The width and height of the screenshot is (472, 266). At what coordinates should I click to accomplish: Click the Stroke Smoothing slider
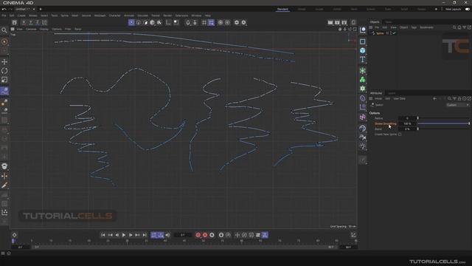click(444, 123)
